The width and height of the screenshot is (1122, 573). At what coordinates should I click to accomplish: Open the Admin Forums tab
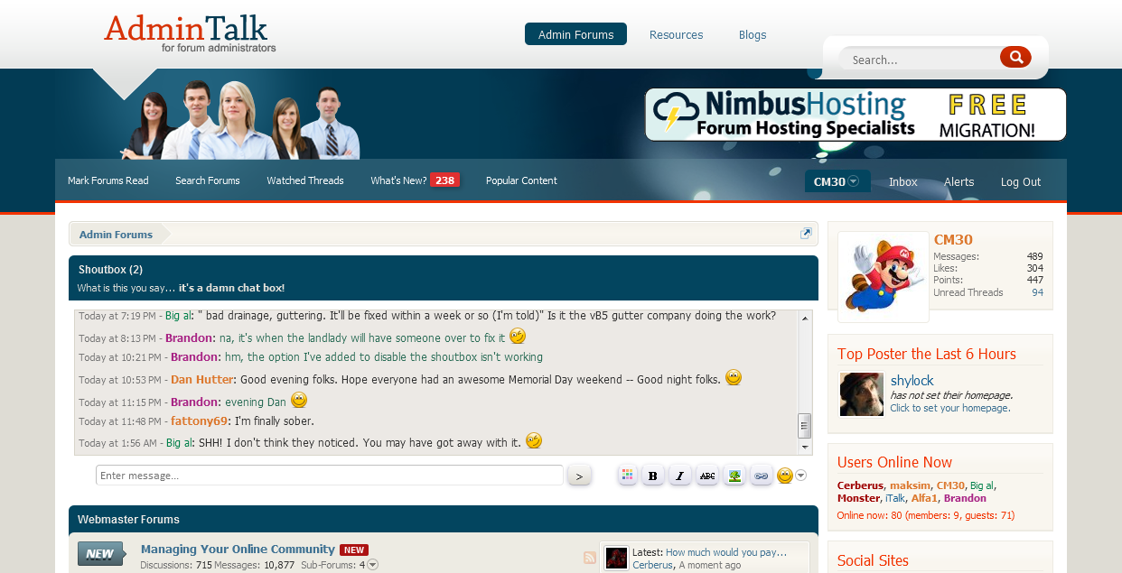coord(575,34)
